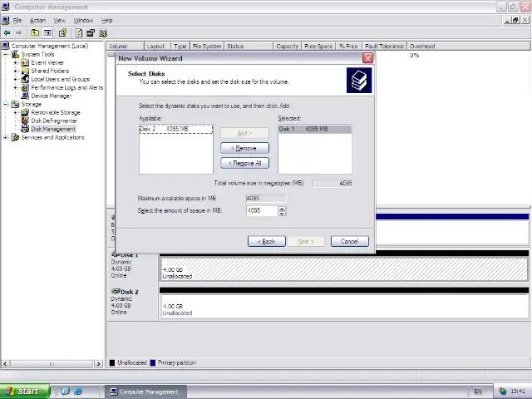This screenshot has width=532, height=399.
Task: Click the Start button
Action: (24, 392)
